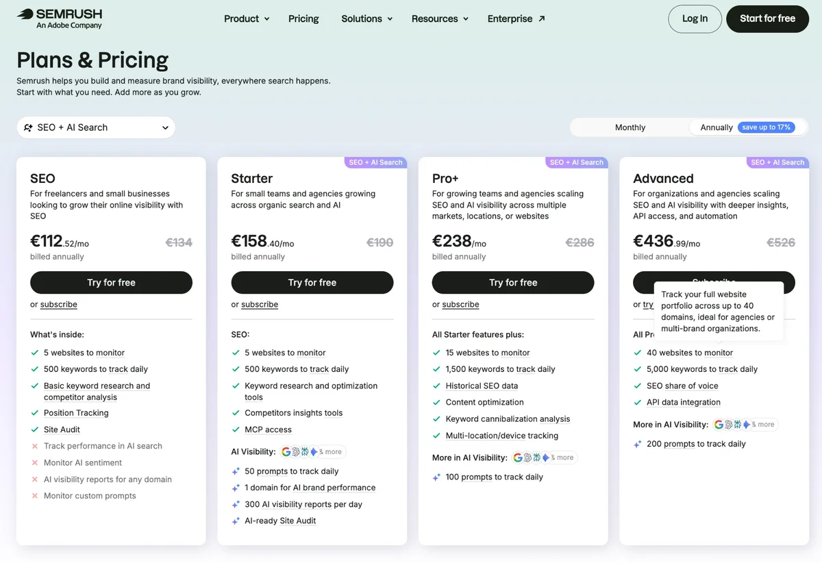The width and height of the screenshot is (822, 563).
Task: Click & more in Starter AI Visibility
Action: [330, 452]
